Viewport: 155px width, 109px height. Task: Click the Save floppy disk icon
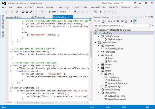[27, 12]
